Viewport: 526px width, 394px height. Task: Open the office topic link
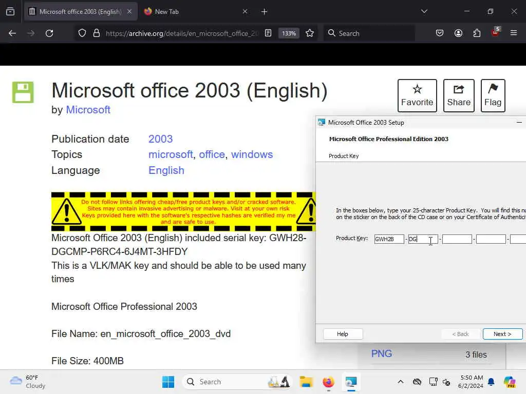coord(212,154)
